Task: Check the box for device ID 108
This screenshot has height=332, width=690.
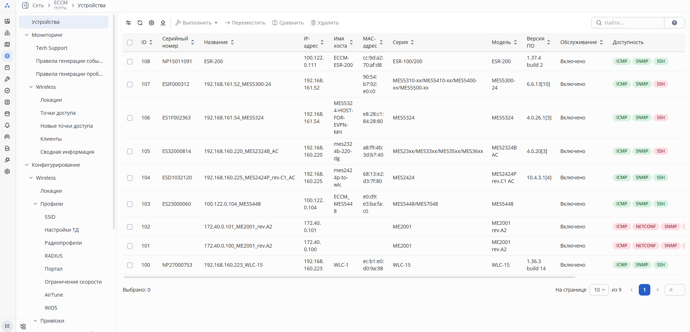Action: point(130,62)
